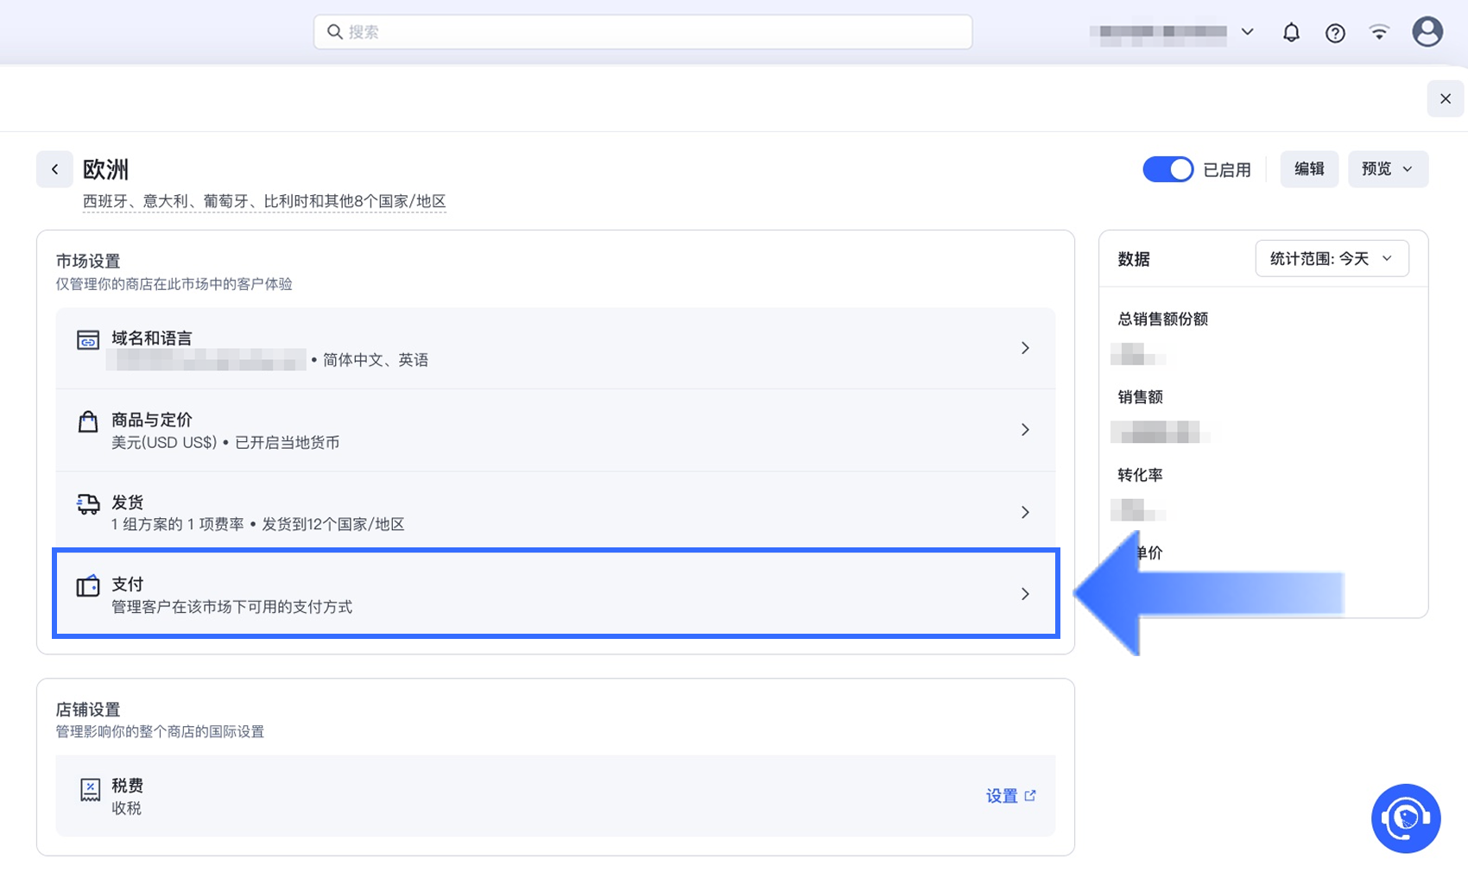Click the 发货 truck icon
Image resolution: width=1468 pixels, height=872 pixels.
(x=88, y=504)
